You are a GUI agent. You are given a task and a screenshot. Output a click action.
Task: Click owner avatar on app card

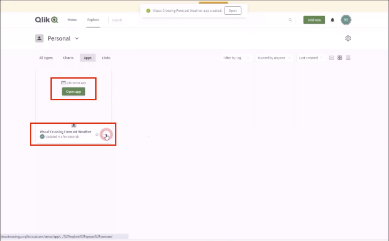42,137
